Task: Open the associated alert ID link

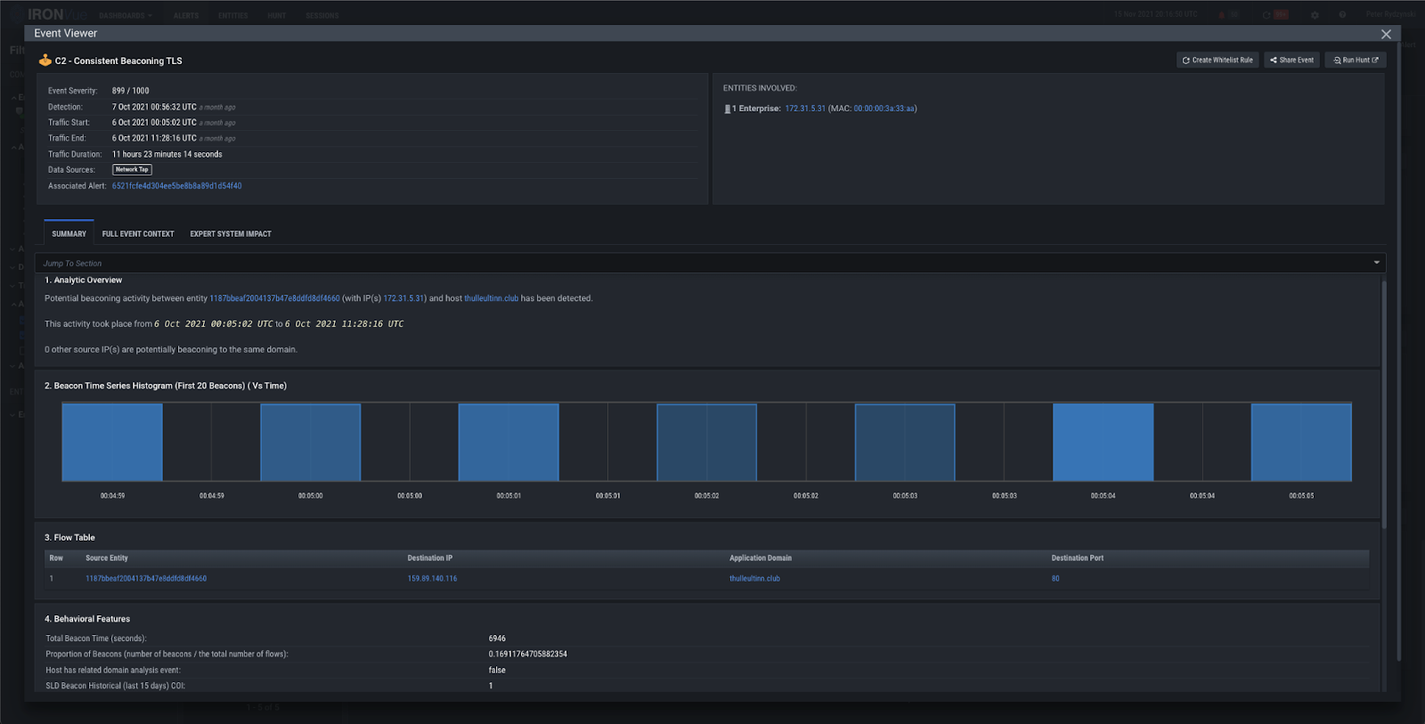Action: point(176,186)
